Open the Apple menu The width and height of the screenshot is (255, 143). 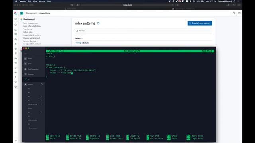click(16, 1)
